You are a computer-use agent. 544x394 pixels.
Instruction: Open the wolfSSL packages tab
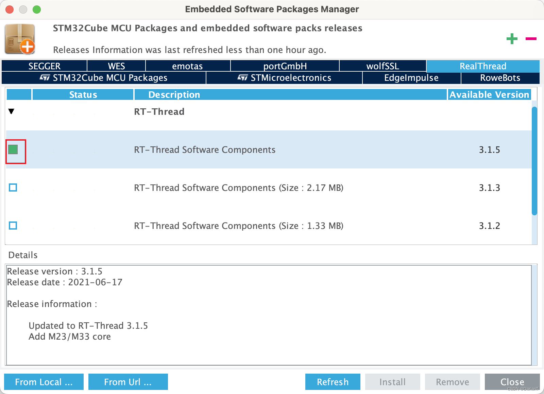tap(382, 66)
